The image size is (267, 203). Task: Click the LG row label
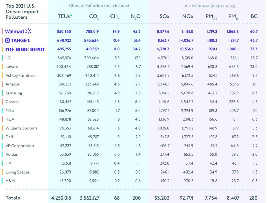[x=8, y=58]
